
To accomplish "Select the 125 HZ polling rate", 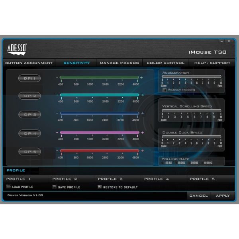I will point(162,163).
